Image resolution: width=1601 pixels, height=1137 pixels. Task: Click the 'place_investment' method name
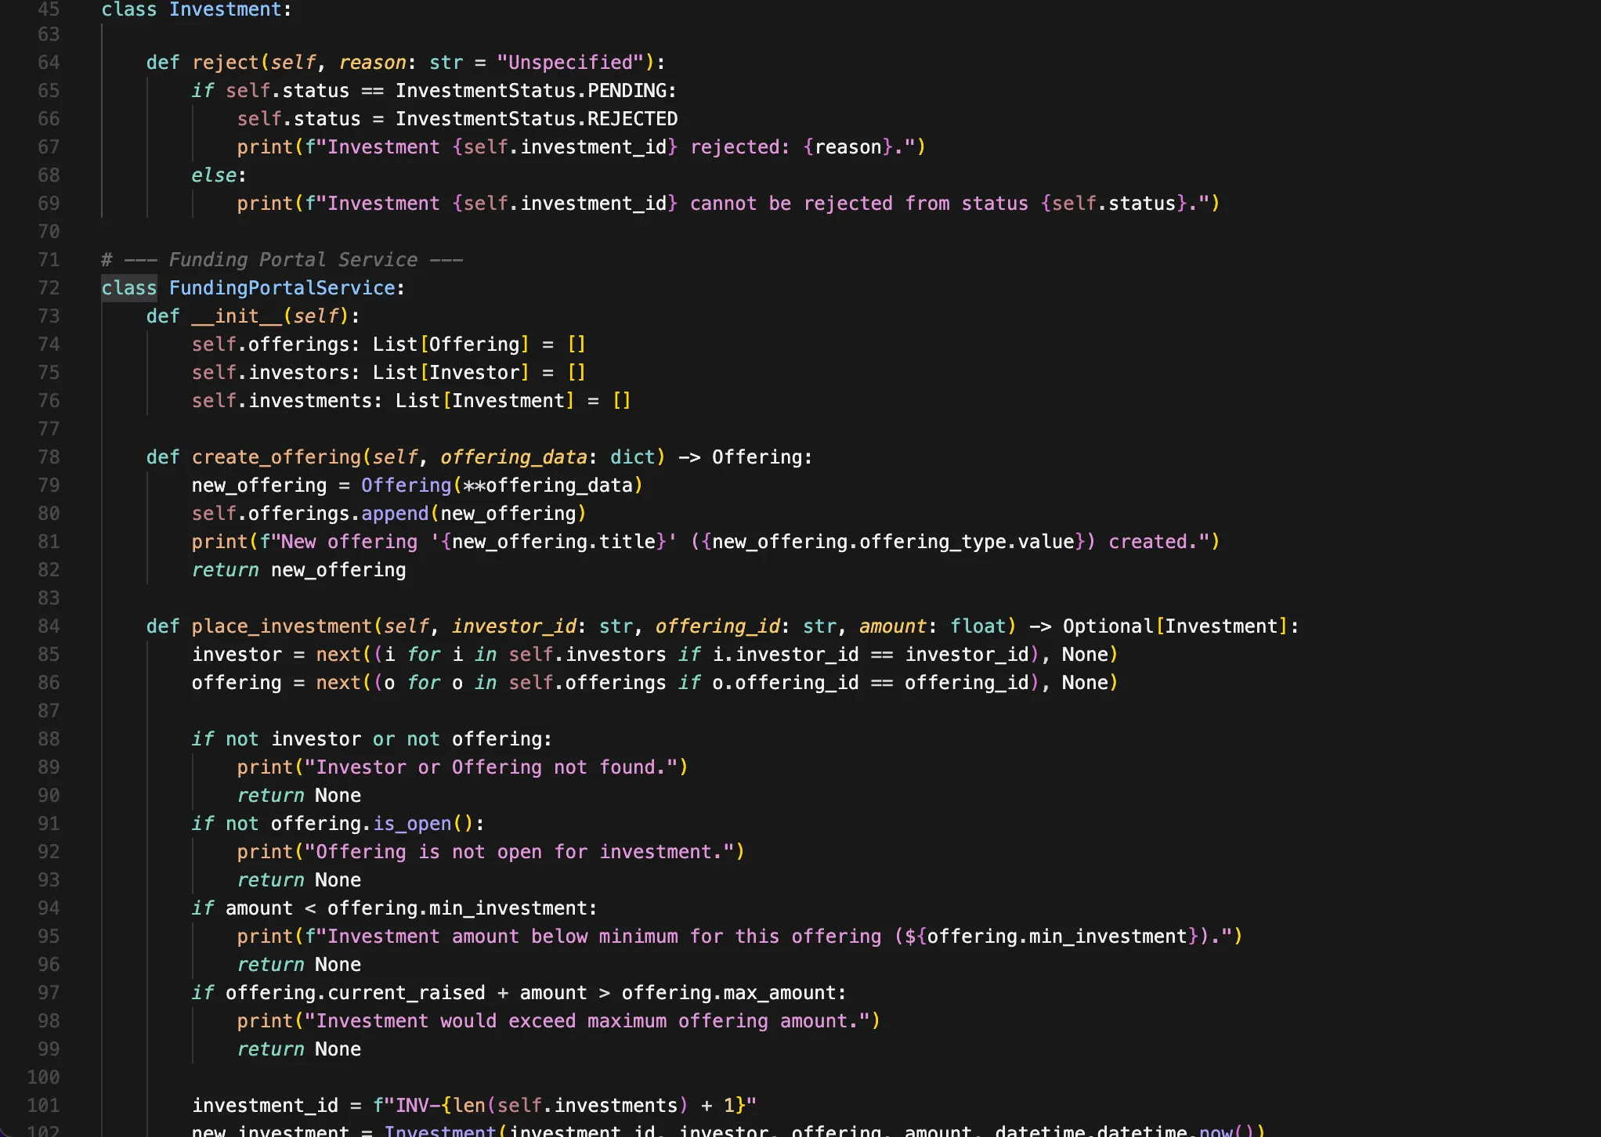(282, 626)
